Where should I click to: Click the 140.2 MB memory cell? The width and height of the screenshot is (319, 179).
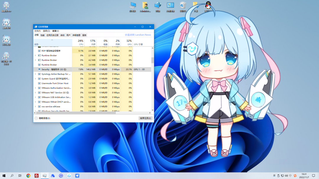(90, 69)
